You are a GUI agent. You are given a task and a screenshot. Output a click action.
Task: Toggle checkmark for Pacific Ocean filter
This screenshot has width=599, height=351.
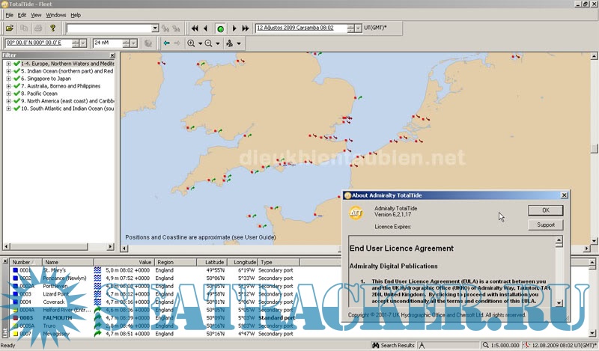pos(16,94)
